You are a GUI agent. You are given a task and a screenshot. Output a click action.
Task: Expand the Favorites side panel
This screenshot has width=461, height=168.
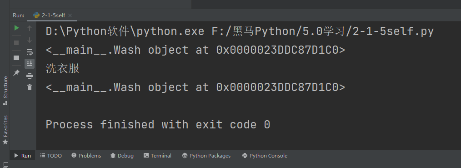5,130
